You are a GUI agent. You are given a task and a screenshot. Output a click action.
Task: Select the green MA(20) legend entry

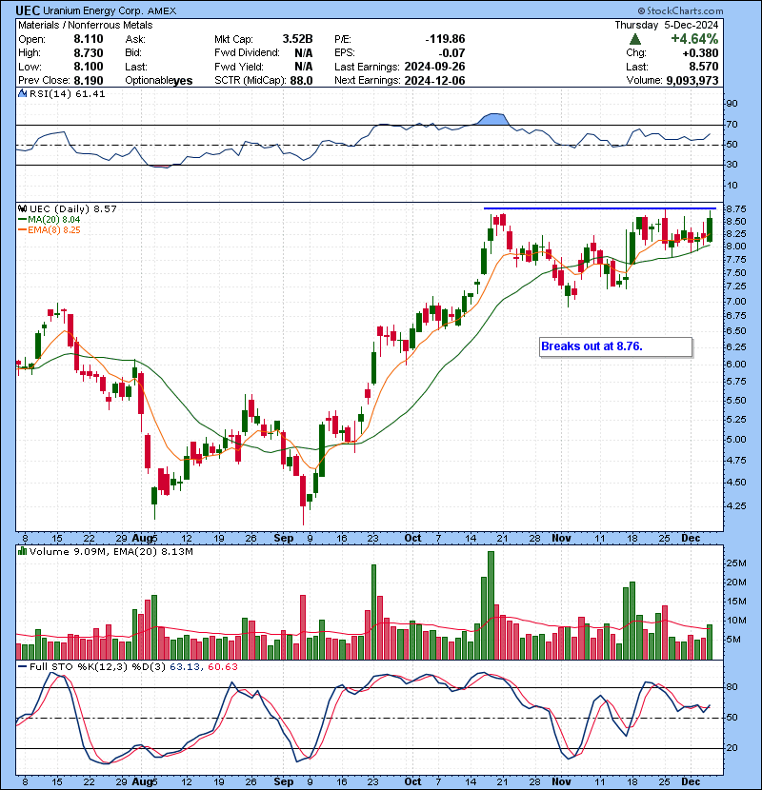[x=47, y=220]
